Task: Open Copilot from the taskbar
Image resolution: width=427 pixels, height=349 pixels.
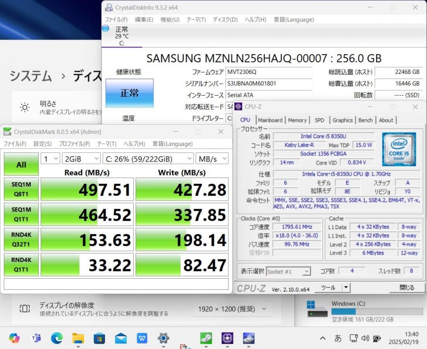Action: point(15,338)
